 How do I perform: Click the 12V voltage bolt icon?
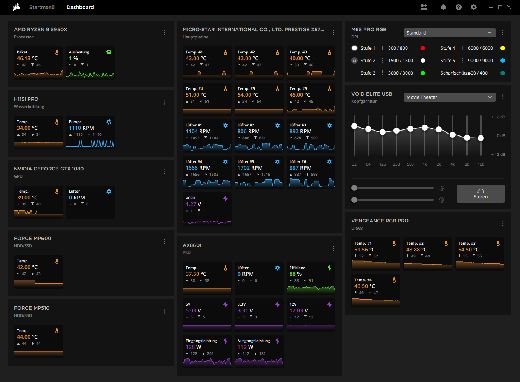click(329, 304)
